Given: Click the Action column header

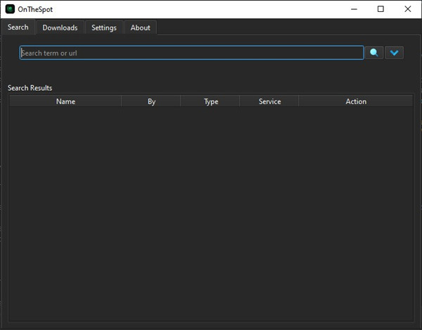Looking at the screenshot, I should 356,101.
